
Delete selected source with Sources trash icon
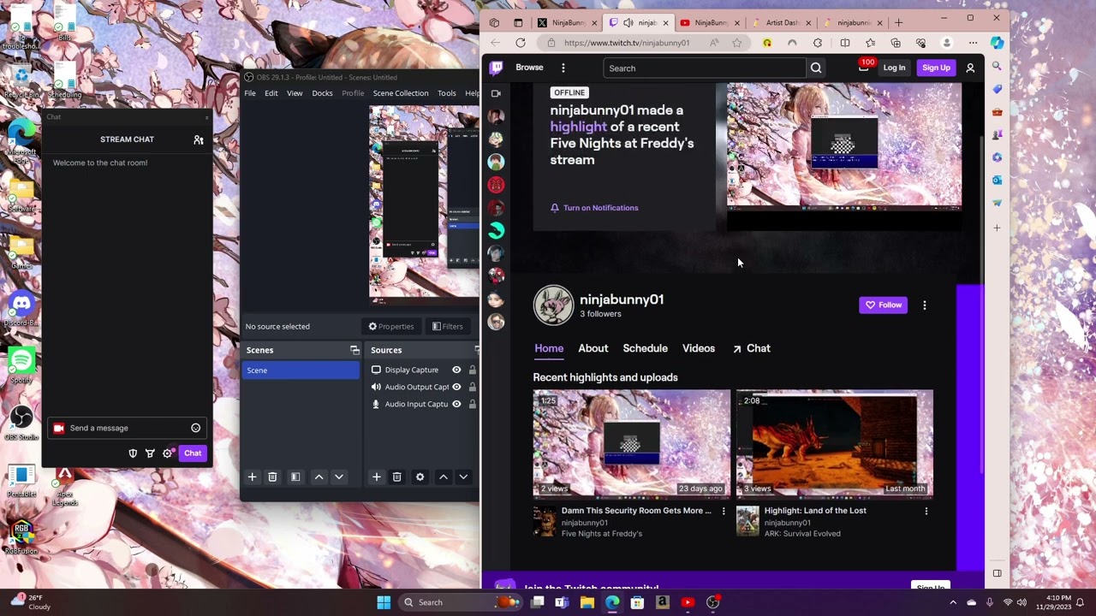click(x=396, y=477)
